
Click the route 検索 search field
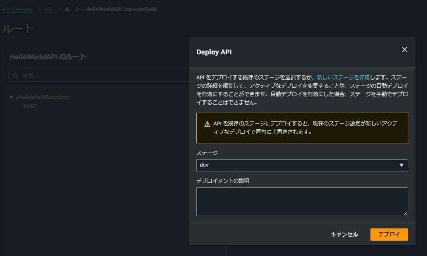pos(100,76)
